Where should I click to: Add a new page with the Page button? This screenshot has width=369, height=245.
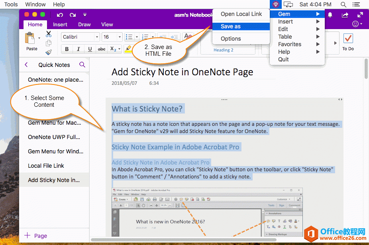point(35,236)
